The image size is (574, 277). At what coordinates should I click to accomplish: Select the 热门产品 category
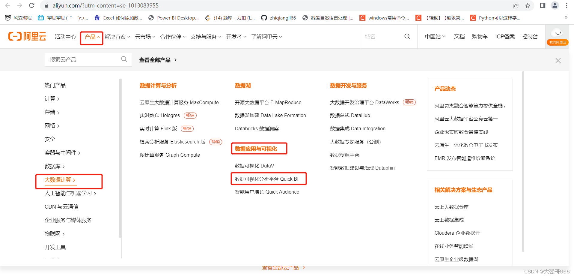click(55, 85)
